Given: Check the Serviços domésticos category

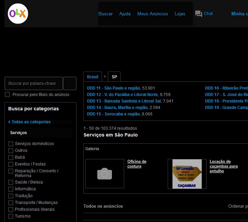Looking at the screenshot, I should coord(11,144).
